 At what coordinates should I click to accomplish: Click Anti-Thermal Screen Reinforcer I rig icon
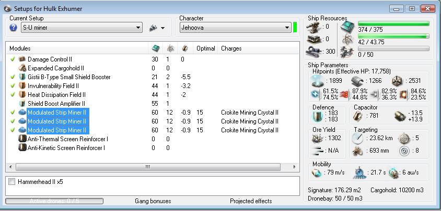[22, 139]
